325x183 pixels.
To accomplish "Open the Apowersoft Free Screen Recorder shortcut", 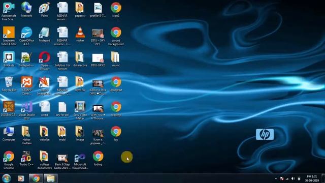I will pos(9,11).
